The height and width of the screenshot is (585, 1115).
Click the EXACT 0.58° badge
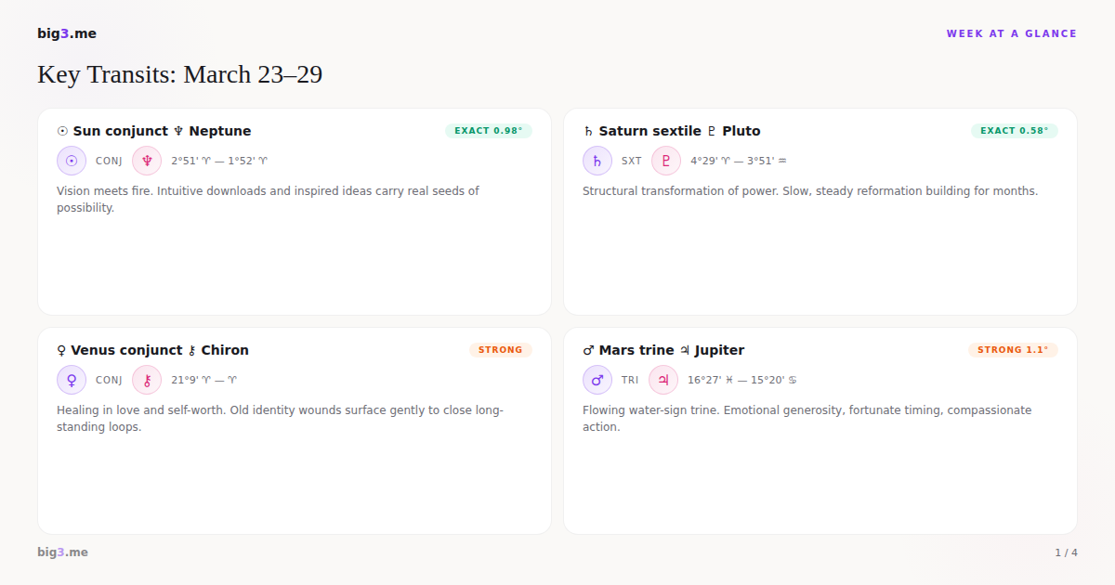1014,131
